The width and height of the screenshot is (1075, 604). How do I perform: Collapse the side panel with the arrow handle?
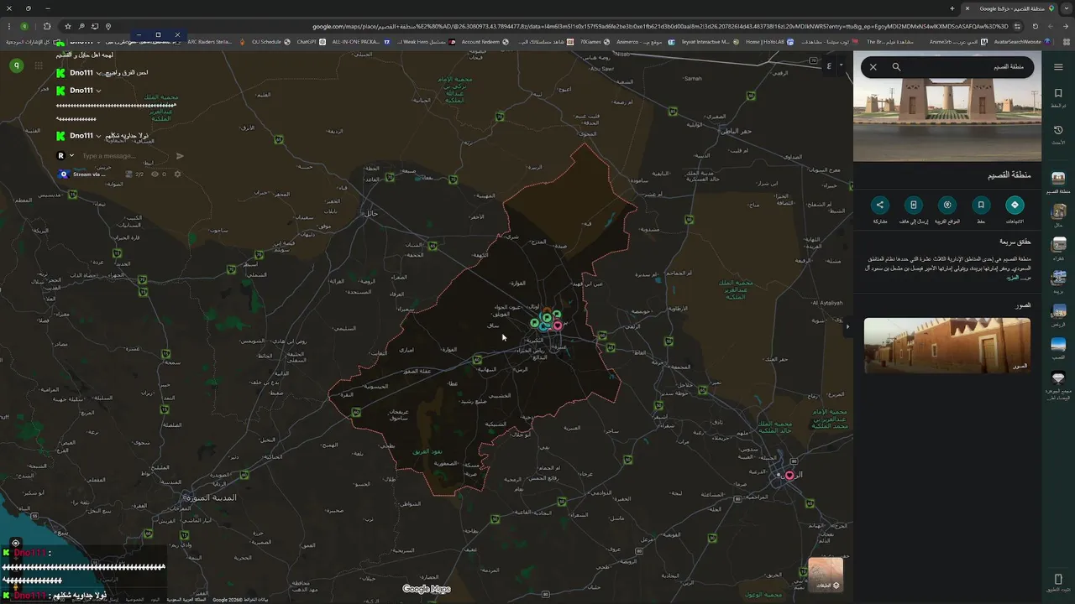click(x=847, y=326)
